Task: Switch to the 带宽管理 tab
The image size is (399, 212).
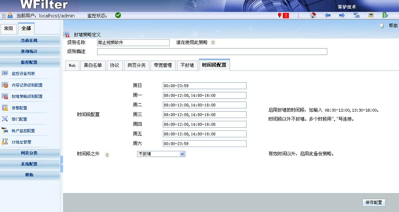Action: 162,65
